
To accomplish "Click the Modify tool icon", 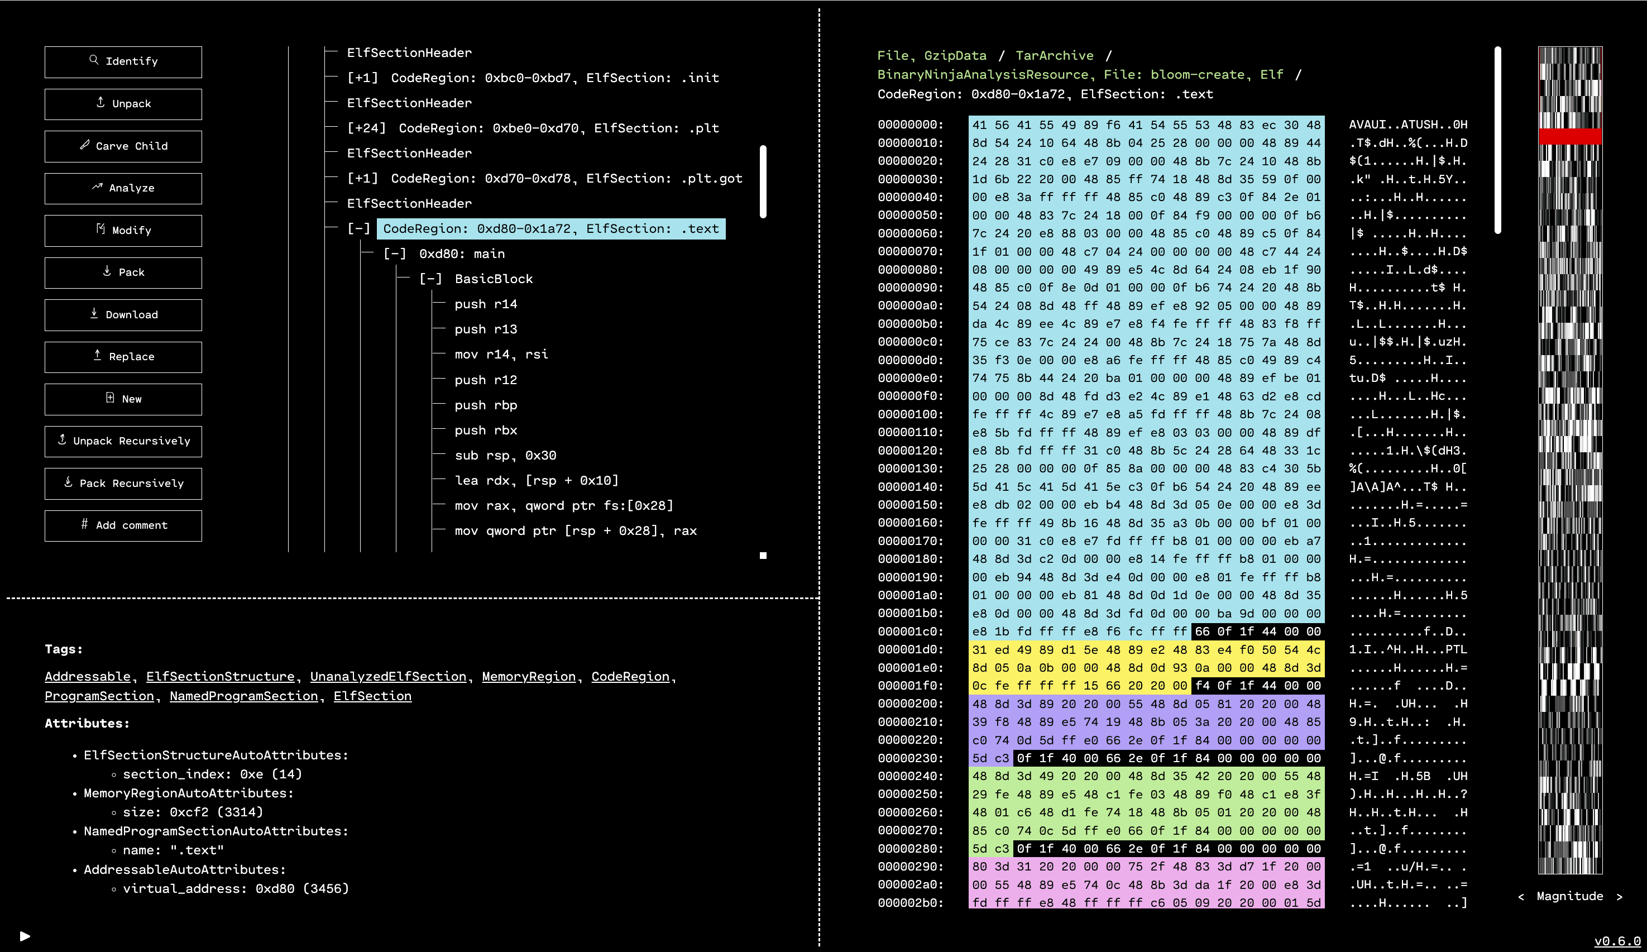I will click(x=100, y=230).
